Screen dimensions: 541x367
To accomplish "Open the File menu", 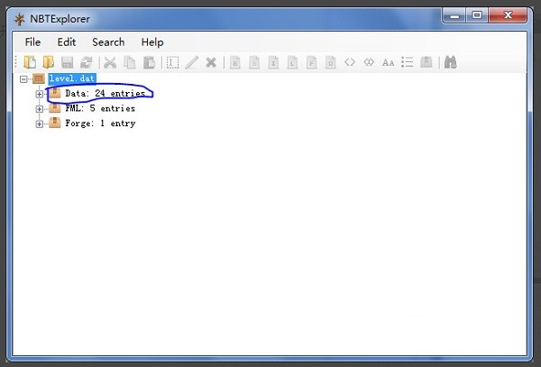I will (x=33, y=41).
